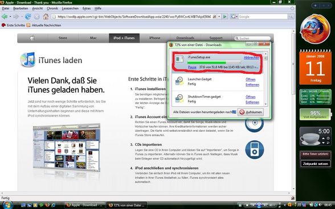
Task: Click the round CD icon behind the Downloads window
Action: 254,124
